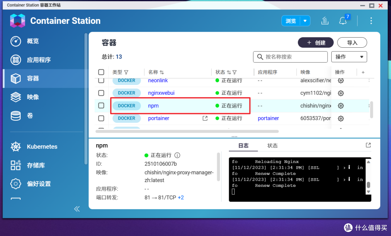Click the 创建 create button
The image size is (391, 236).
point(316,43)
